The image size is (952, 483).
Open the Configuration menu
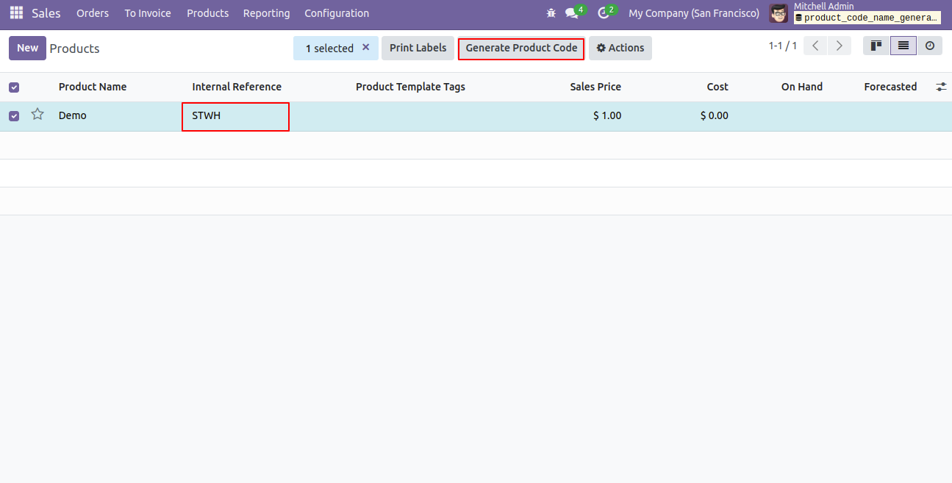(x=337, y=13)
